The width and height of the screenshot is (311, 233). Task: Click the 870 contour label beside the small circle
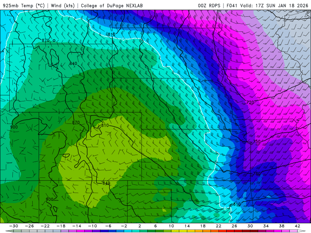(45, 40)
